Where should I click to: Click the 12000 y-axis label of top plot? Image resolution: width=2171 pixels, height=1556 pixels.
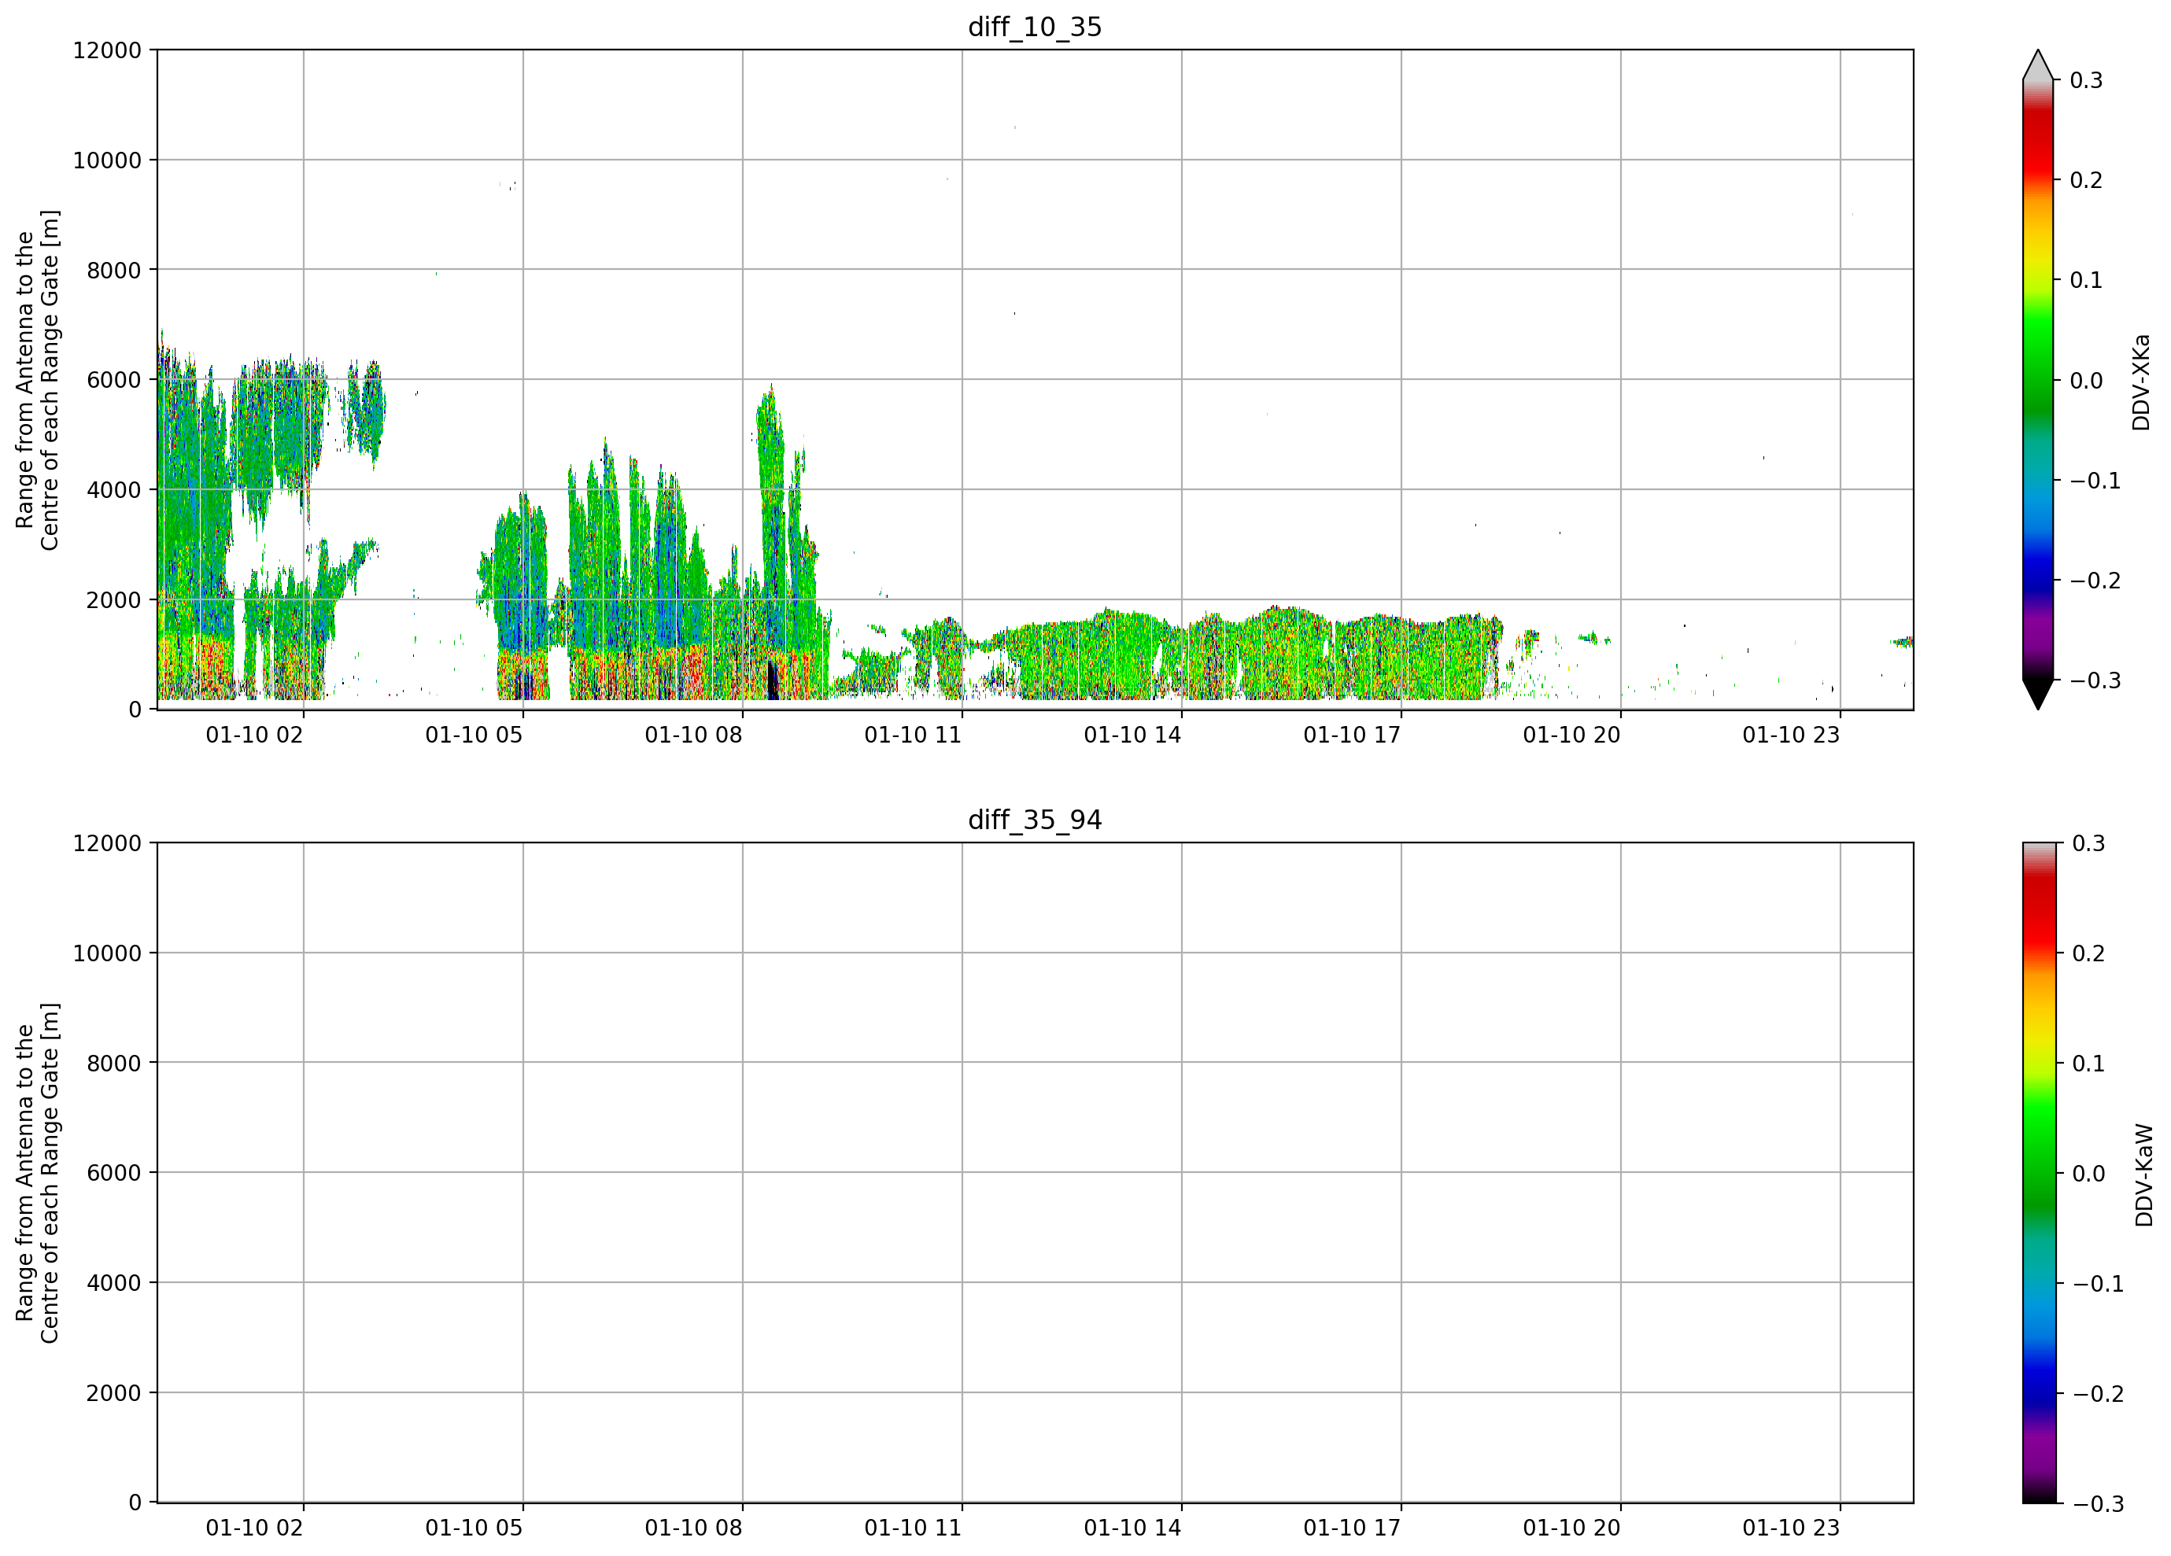tap(107, 50)
